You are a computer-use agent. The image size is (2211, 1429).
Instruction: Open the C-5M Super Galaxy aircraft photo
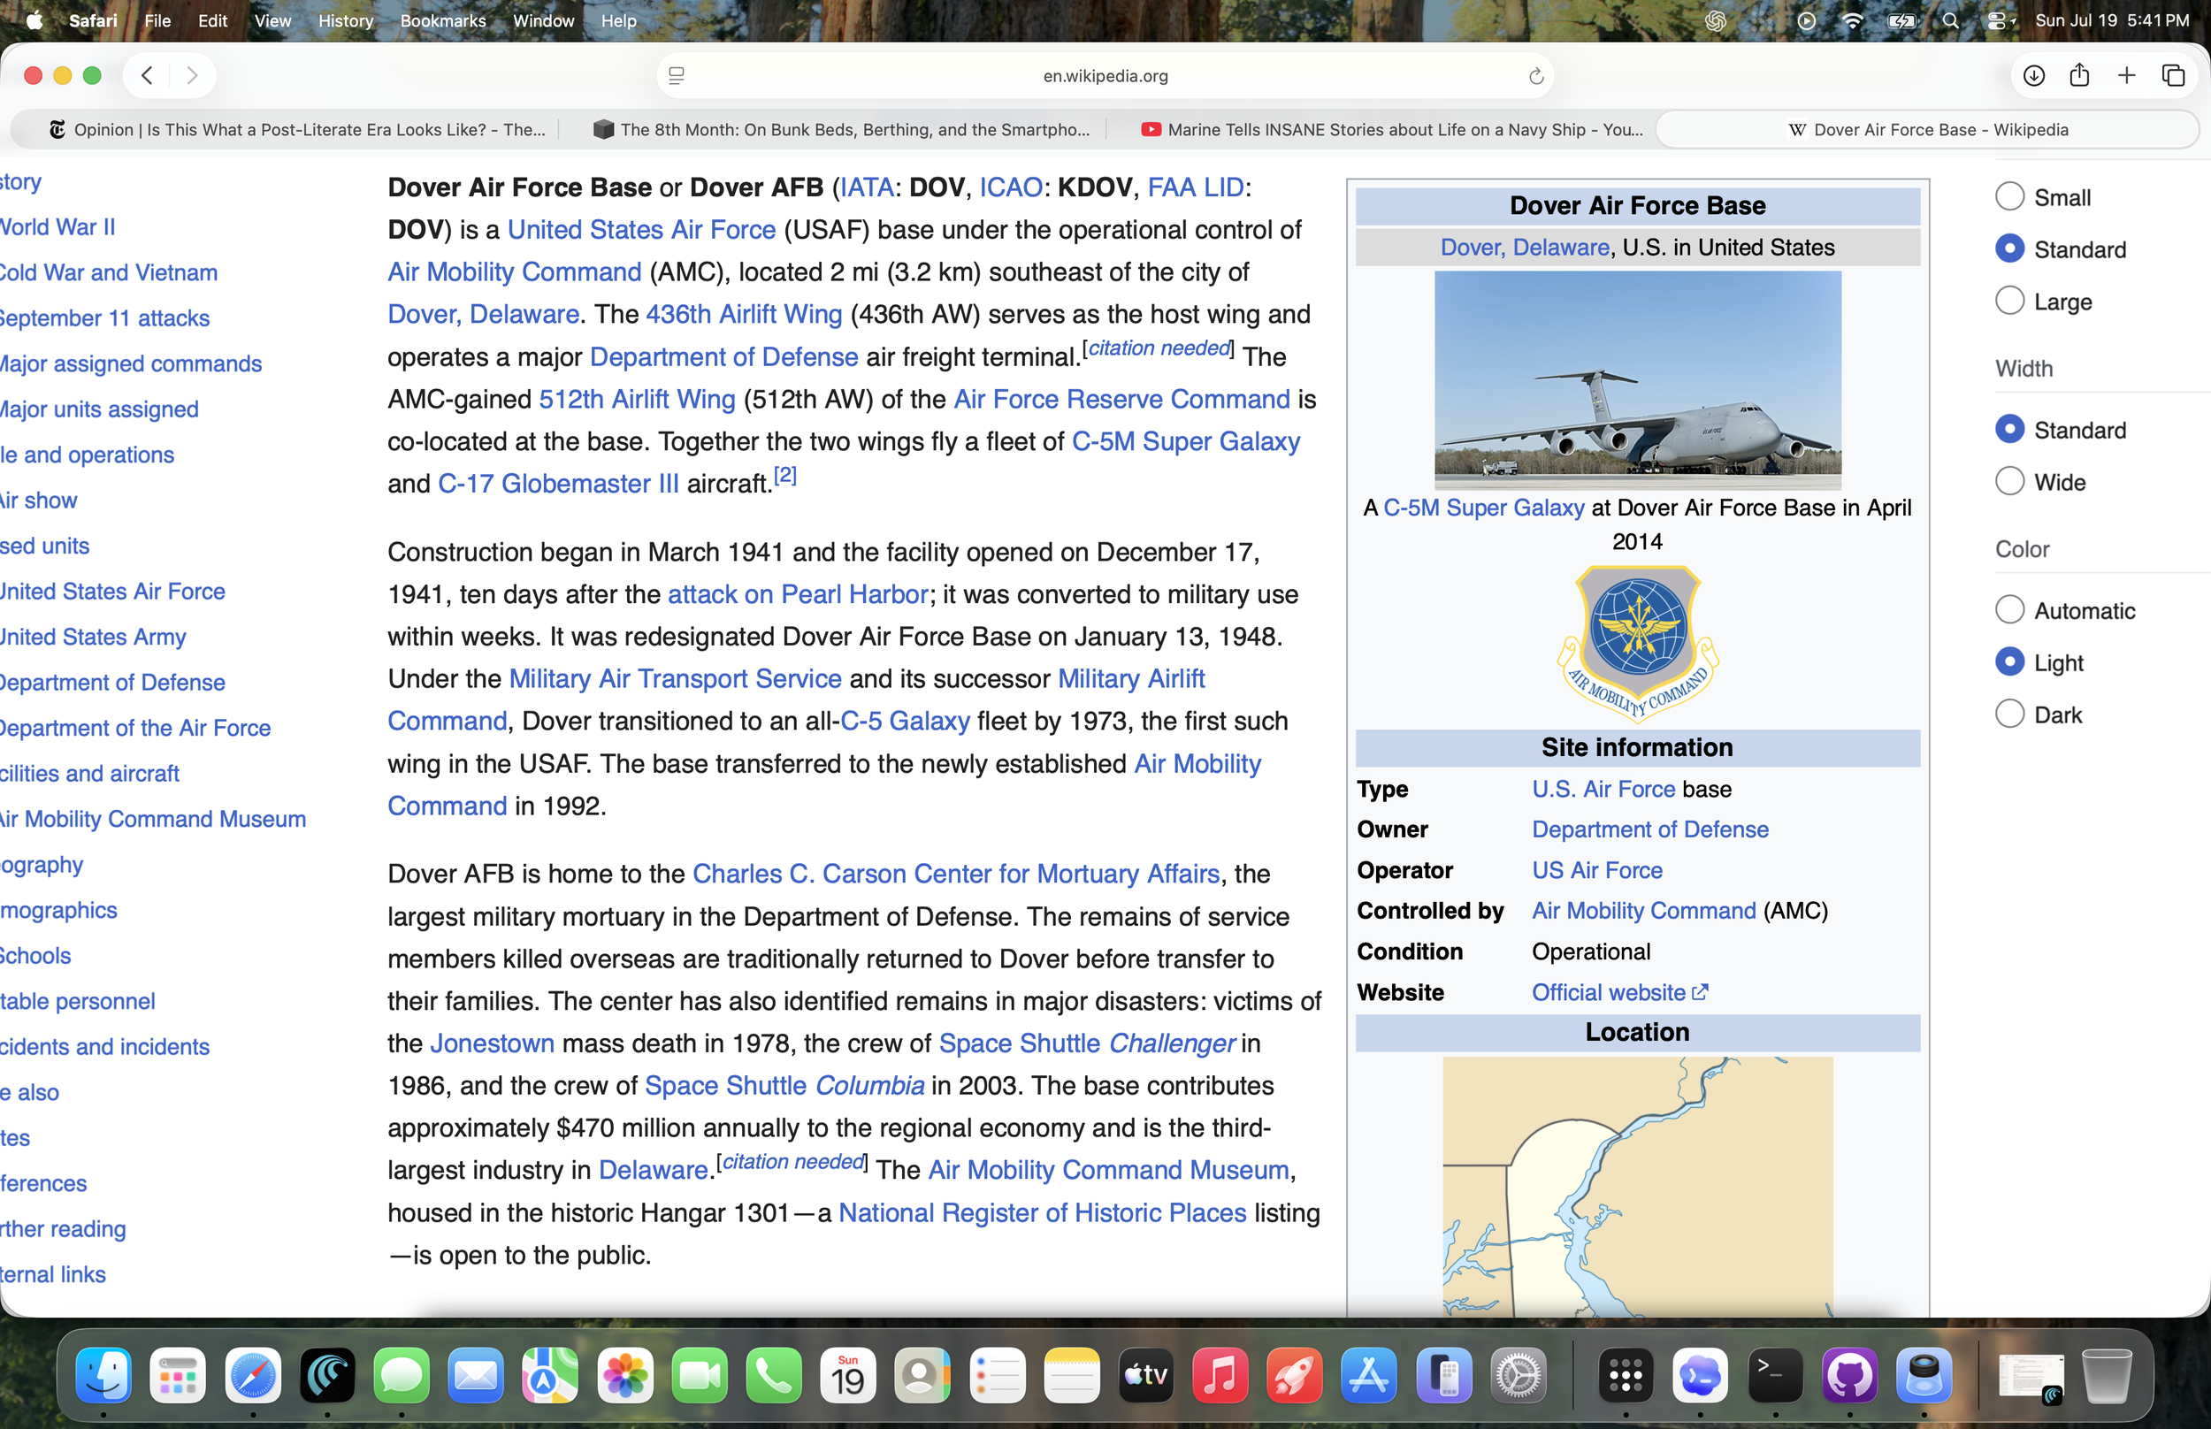[x=1638, y=380]
